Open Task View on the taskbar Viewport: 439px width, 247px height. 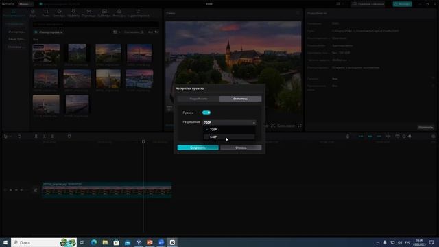[x=82, y=242]
